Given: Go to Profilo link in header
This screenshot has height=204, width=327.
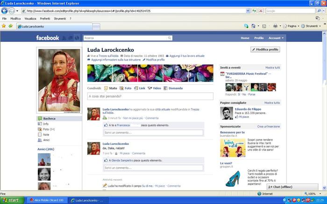Looking at the screenshot, I should pos(259,38).
